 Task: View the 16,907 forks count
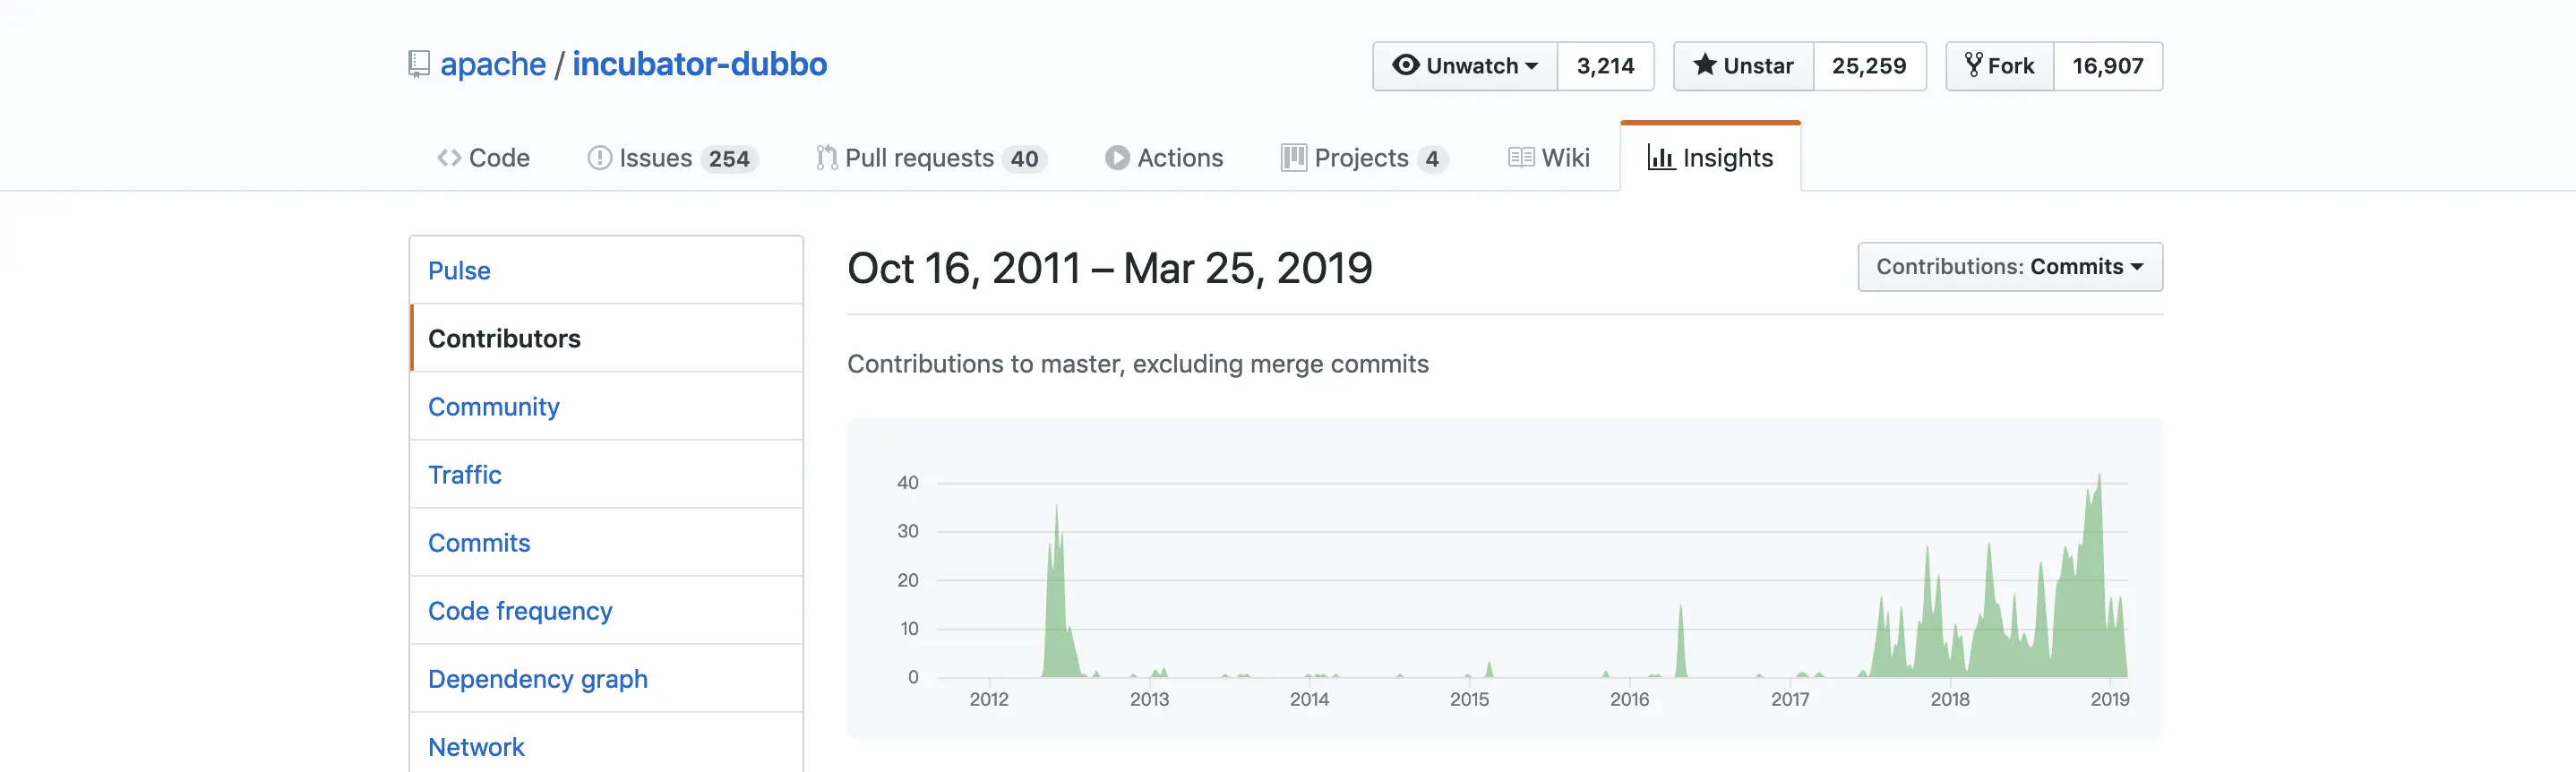point(2107,66)
